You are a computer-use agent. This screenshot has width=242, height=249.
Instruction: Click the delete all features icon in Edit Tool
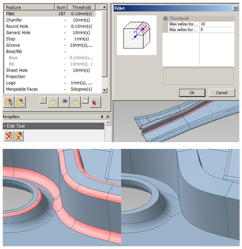[x=9, y=136]
